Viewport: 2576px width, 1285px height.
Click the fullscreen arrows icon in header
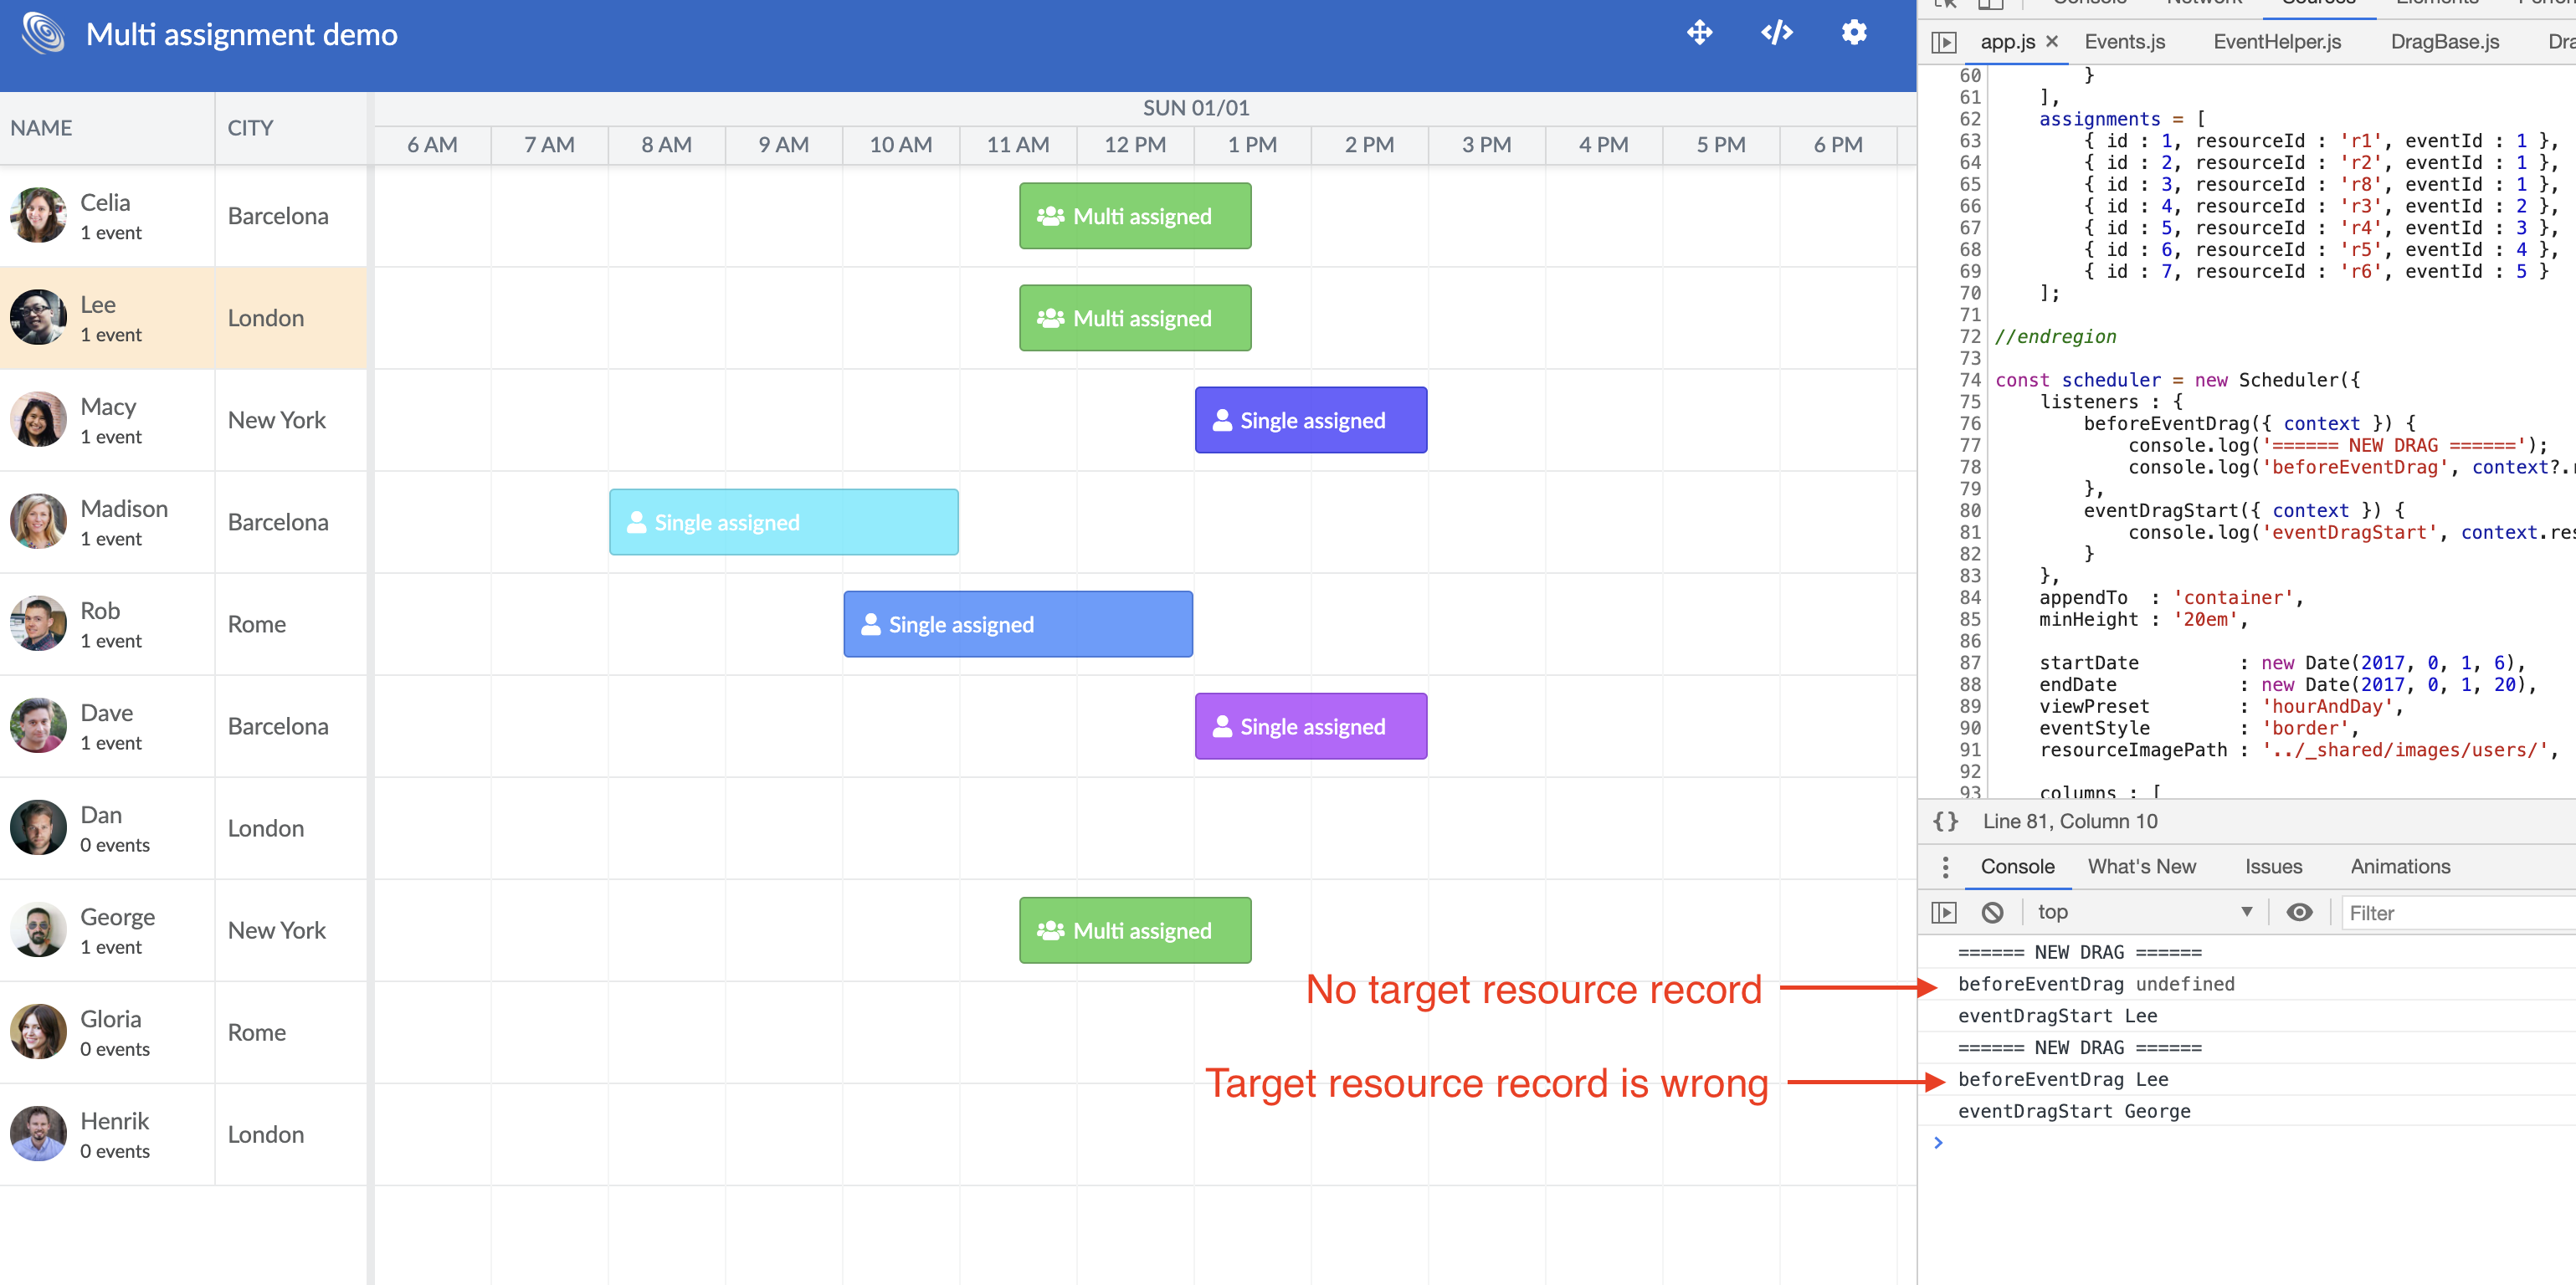1699,33
